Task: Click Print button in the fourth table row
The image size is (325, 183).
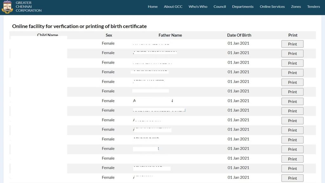Action: [292, 73]
